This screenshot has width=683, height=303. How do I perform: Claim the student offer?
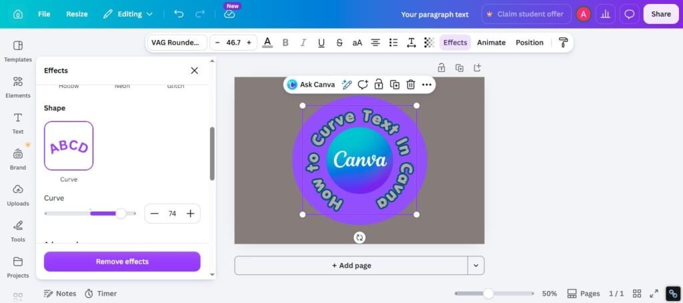[526, 14]
